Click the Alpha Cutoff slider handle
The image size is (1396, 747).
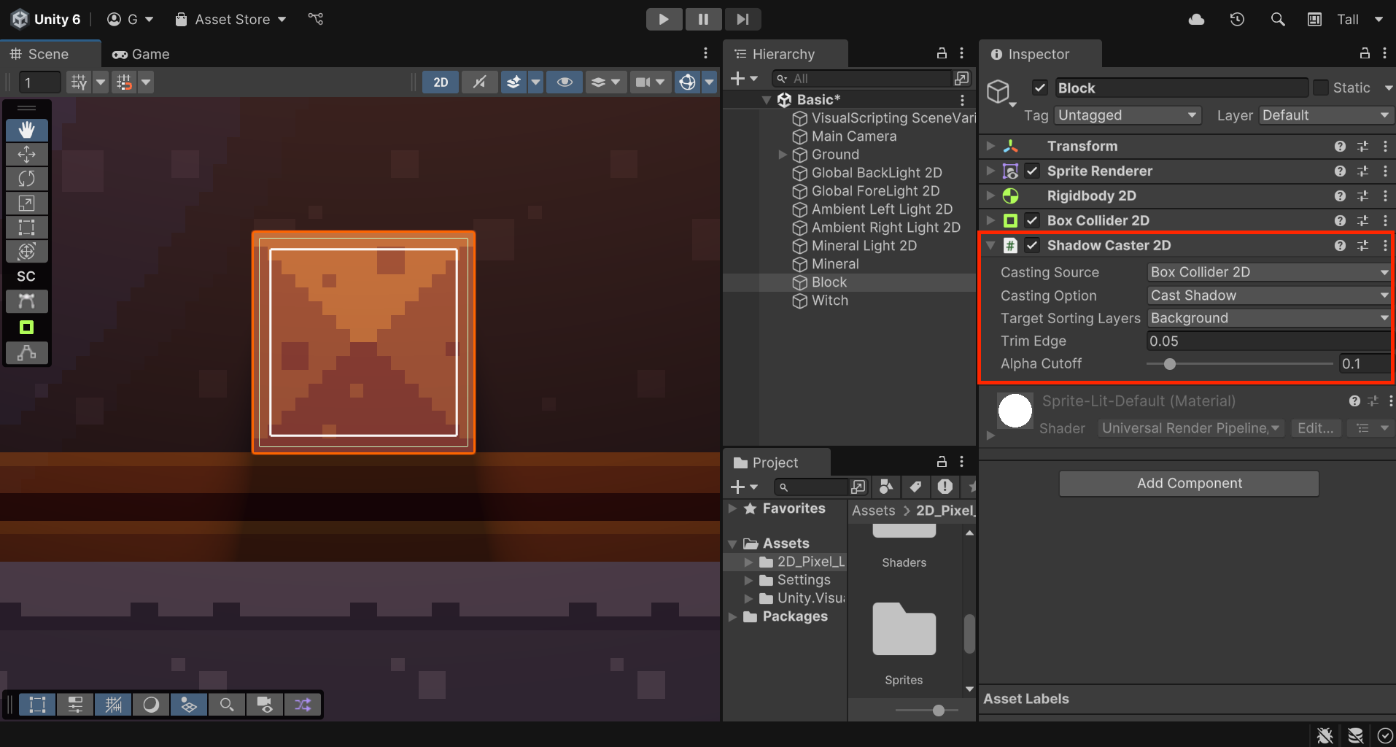click(x=1170, y=364)
